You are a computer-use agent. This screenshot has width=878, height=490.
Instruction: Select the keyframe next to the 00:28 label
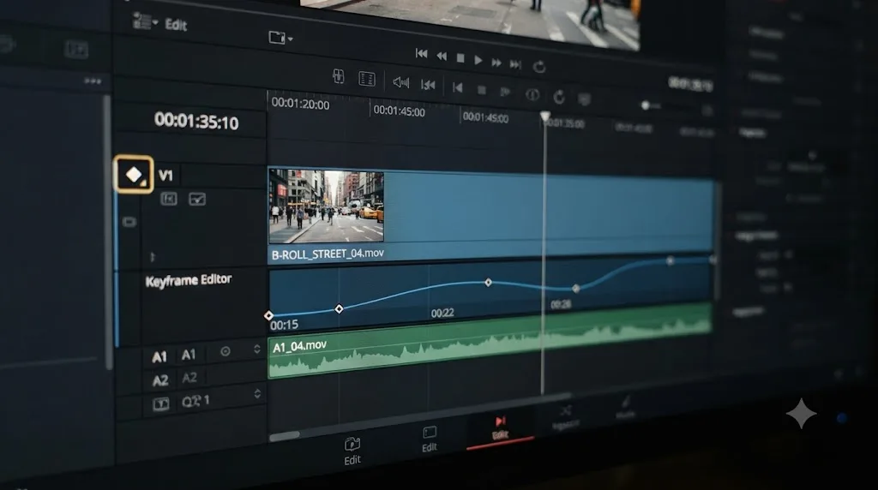tap(576, 289)
